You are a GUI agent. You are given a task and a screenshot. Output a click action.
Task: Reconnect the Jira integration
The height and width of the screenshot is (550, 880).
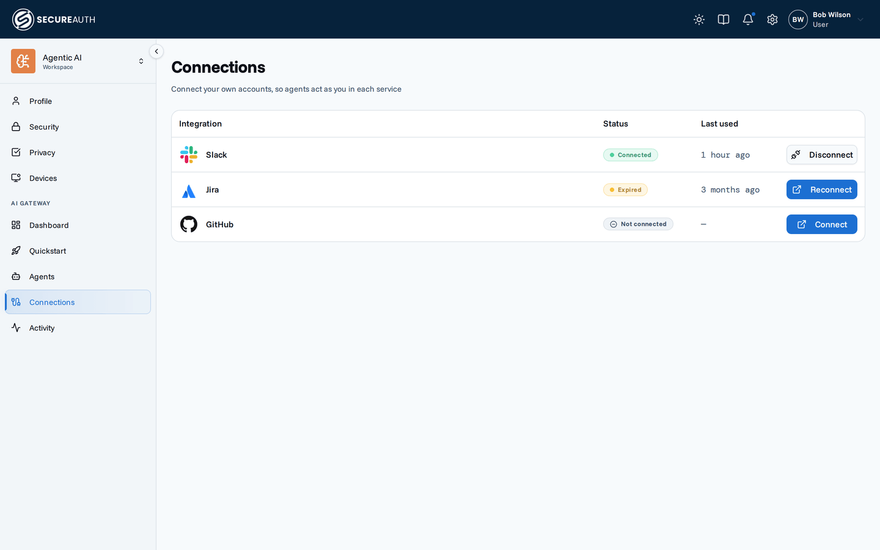click(821, 189)
